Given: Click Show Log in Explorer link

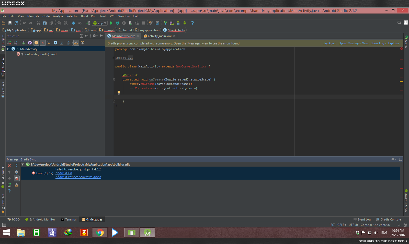Looking at the screenshot, I should pyautogui.click(x=385, y=43).
